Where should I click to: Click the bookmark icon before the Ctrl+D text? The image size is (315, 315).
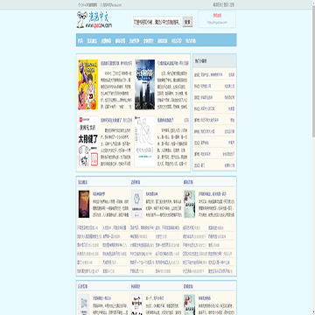pyautogui.click(x=79, y=4)
